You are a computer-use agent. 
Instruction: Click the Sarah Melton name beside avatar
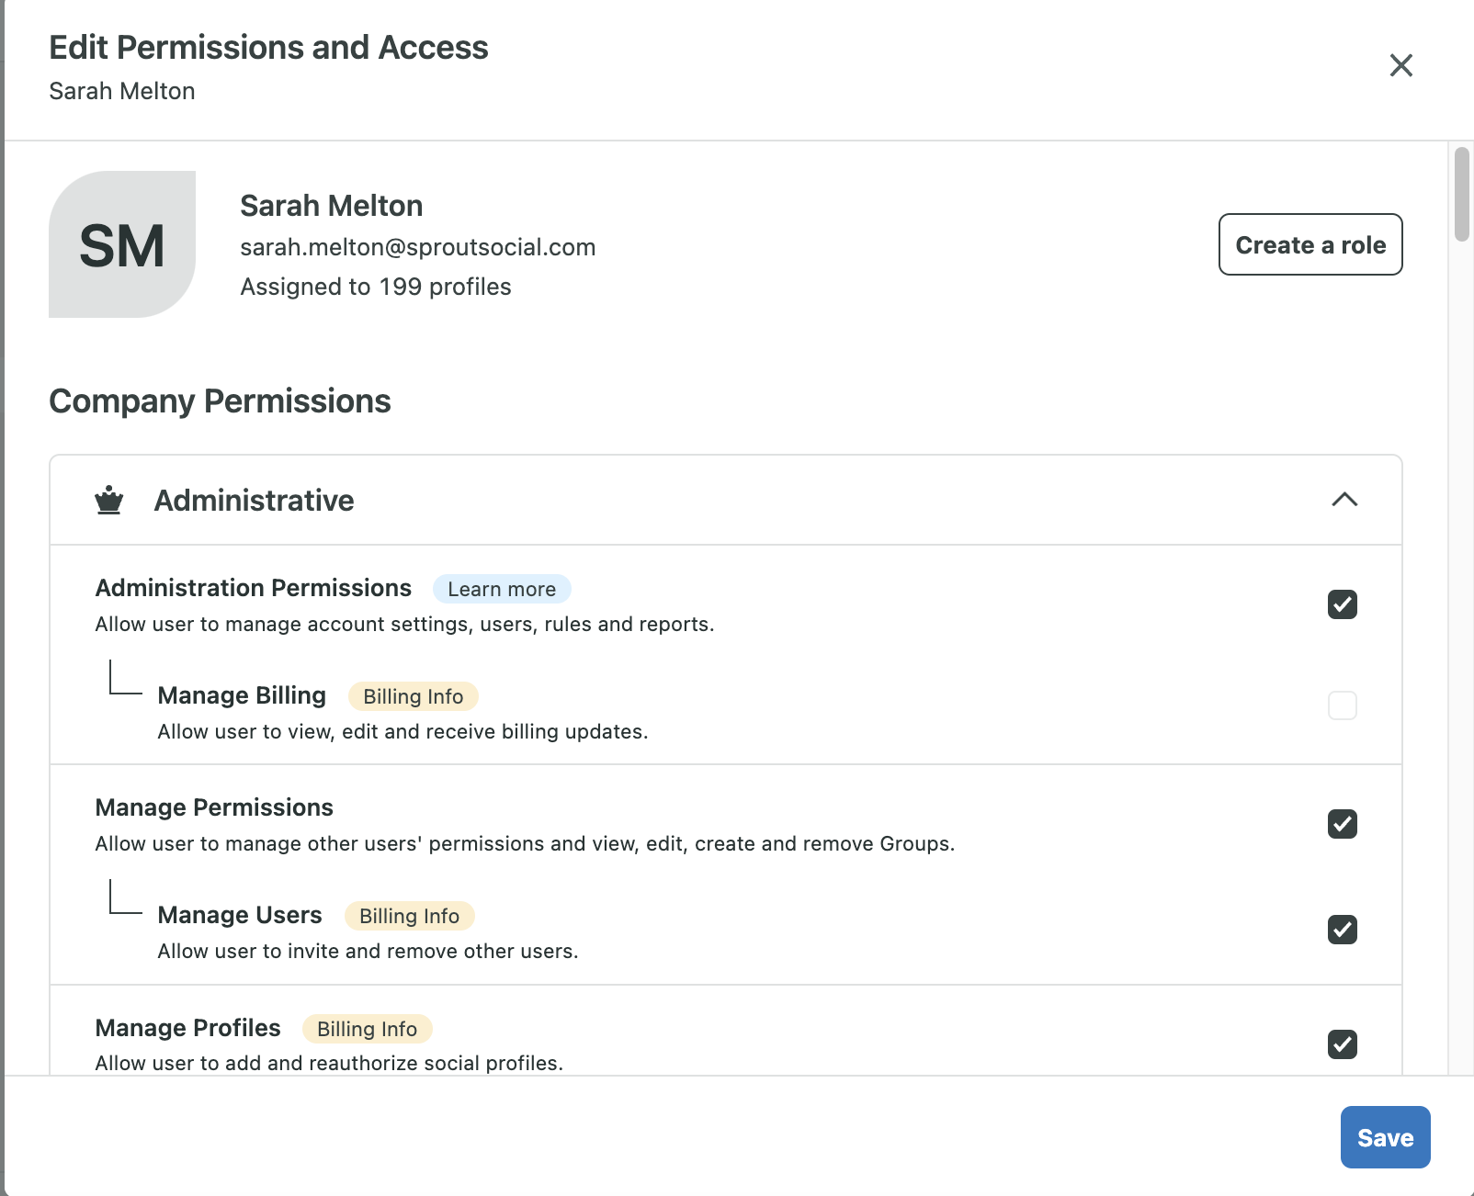(x=332, y=206)
